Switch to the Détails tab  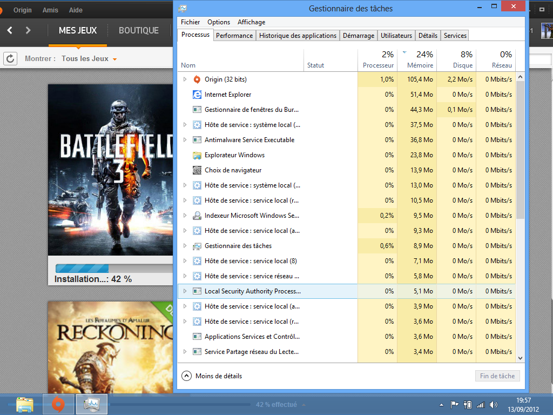(428, 36)
